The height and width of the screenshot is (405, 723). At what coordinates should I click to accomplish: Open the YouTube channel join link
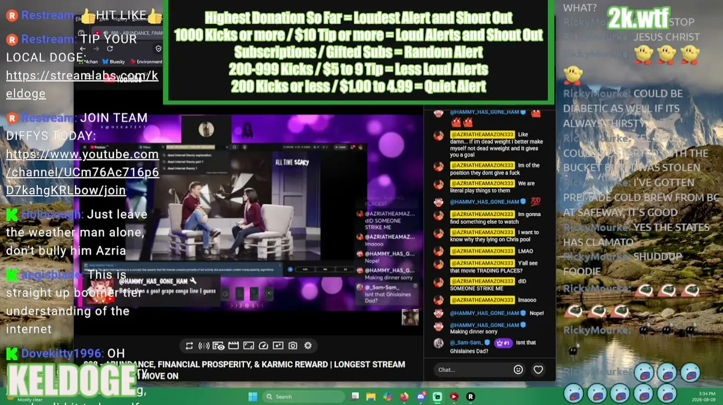click(82, 172)
